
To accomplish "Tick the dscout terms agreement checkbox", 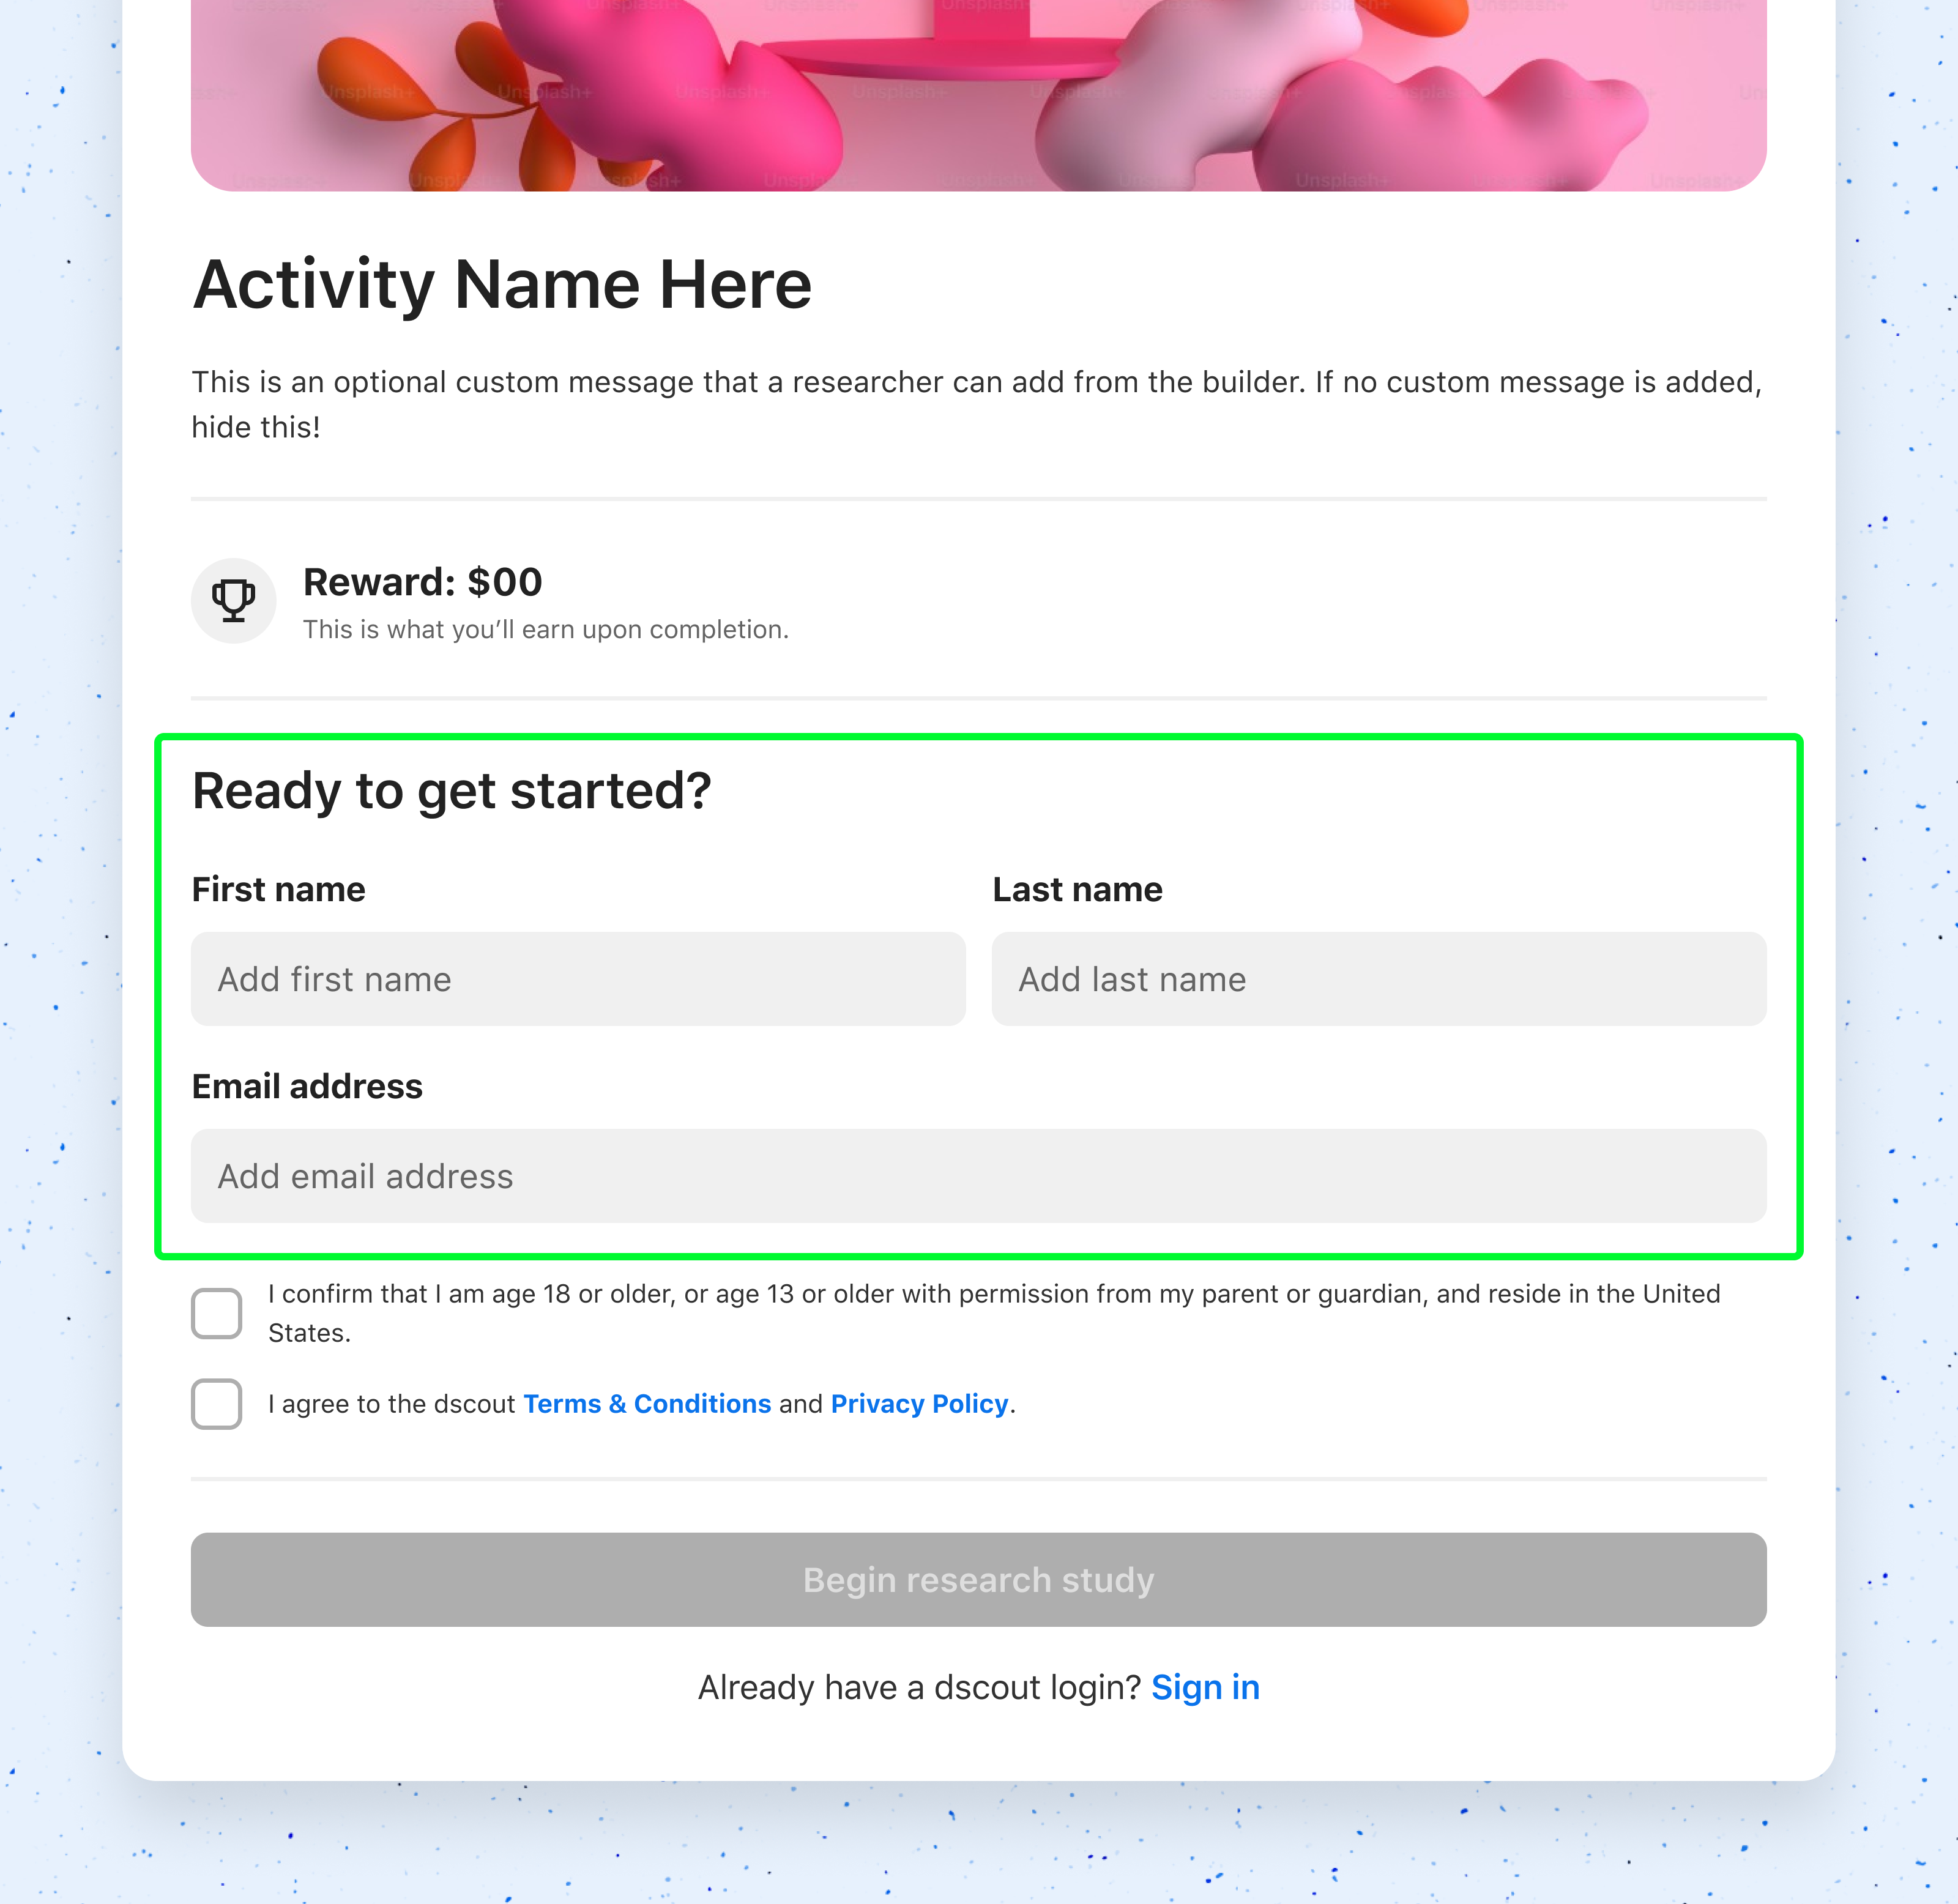I will (x=217, y=1404).
